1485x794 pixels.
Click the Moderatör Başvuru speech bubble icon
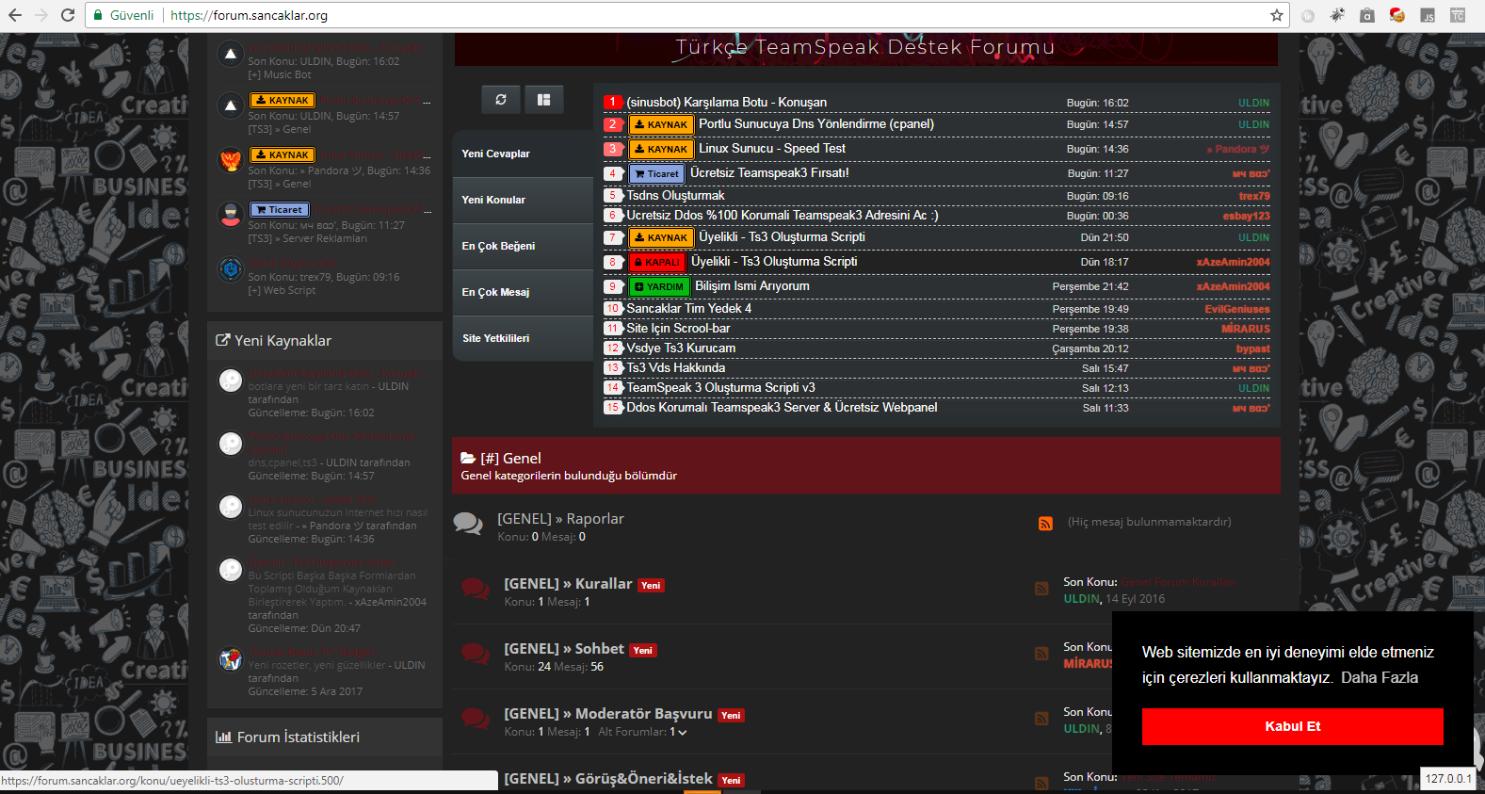tap(476, 719)
